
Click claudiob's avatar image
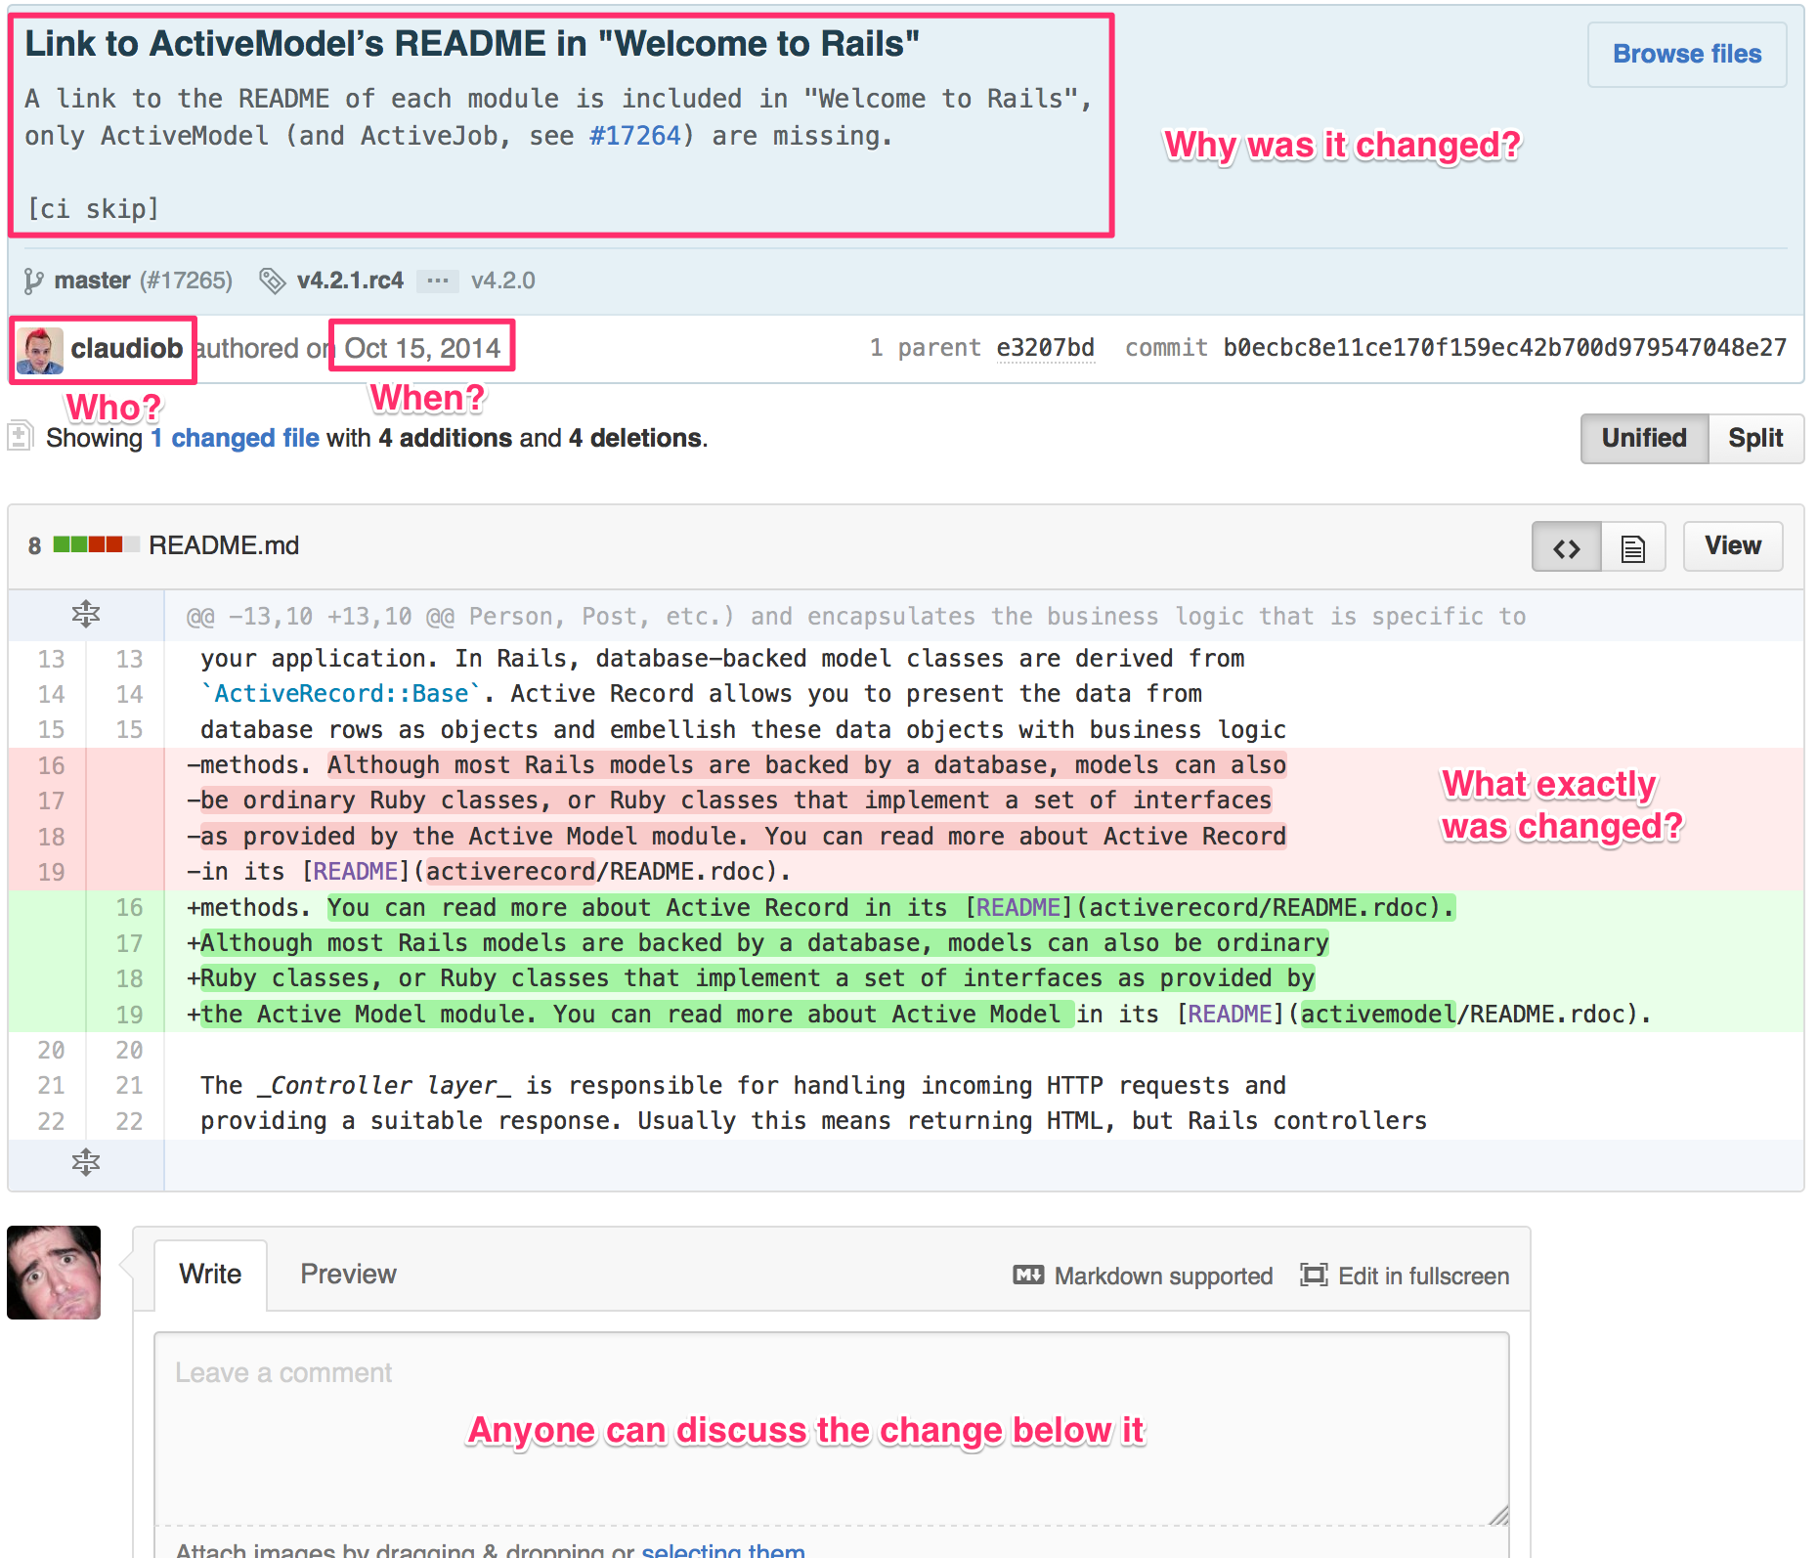click(x=40, y=350)
